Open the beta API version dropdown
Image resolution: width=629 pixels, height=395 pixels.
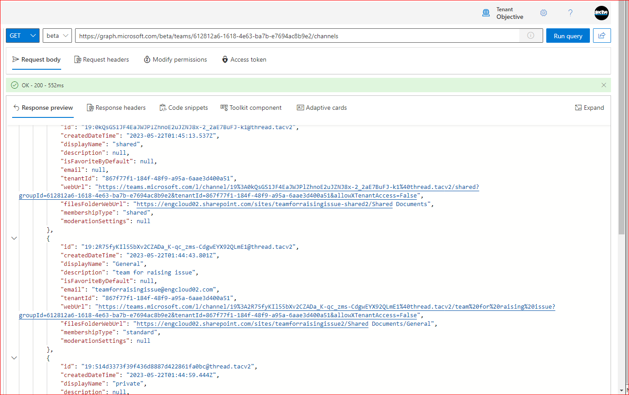coord(57,36)
